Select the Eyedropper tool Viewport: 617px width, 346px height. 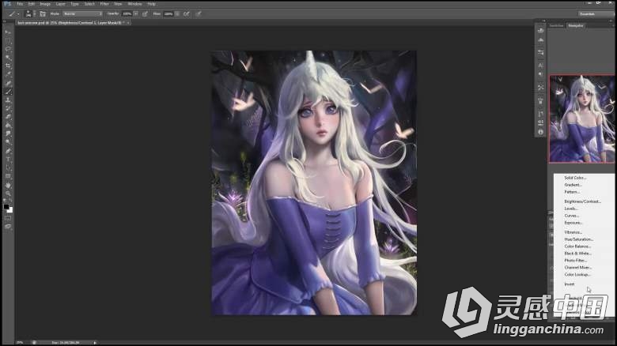(8, 75)
